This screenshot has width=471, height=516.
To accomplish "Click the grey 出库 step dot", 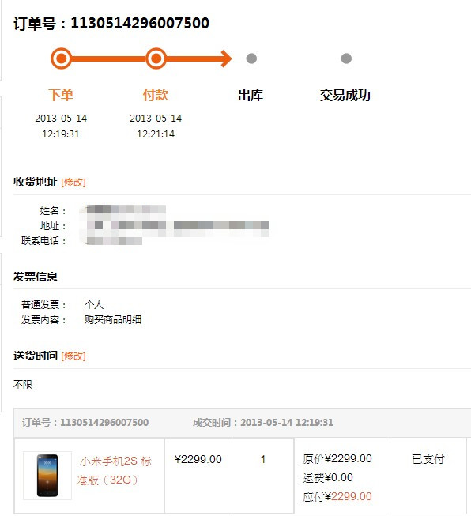I will [251, 58].
